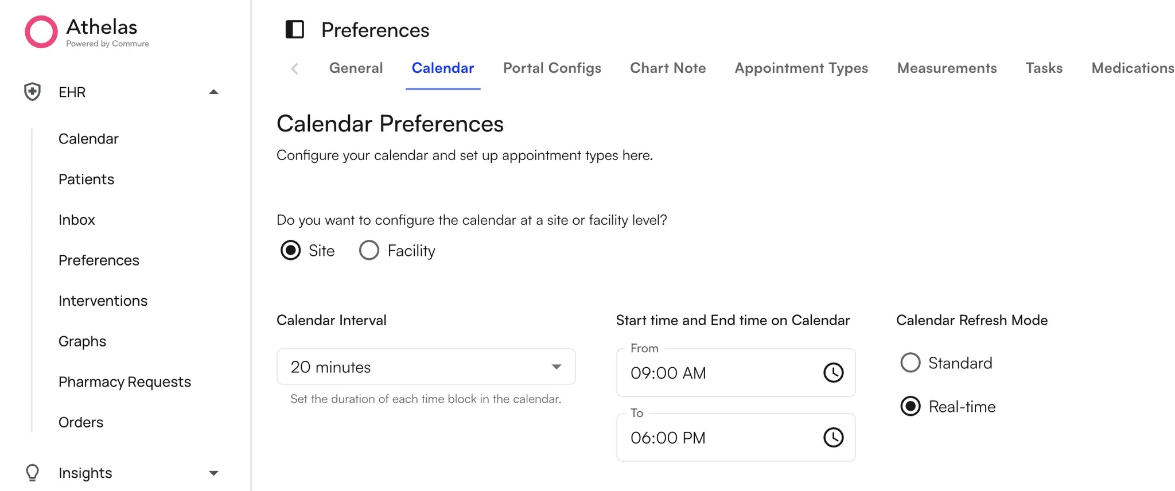Open Pharmacy Requests in the sidebar
The width and height of the screenshot is (1175, 491).
[x=124, y=381]
